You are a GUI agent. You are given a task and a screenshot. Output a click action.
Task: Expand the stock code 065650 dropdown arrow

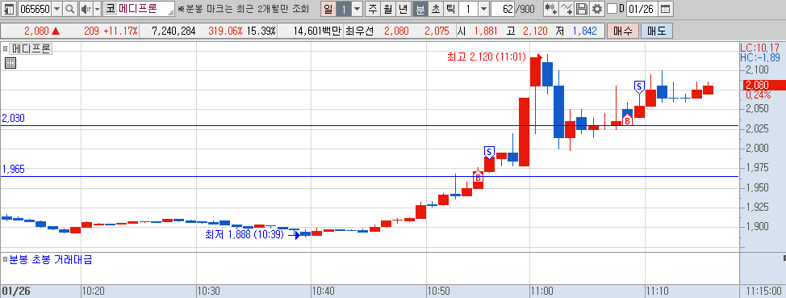[x=56, y=9]
